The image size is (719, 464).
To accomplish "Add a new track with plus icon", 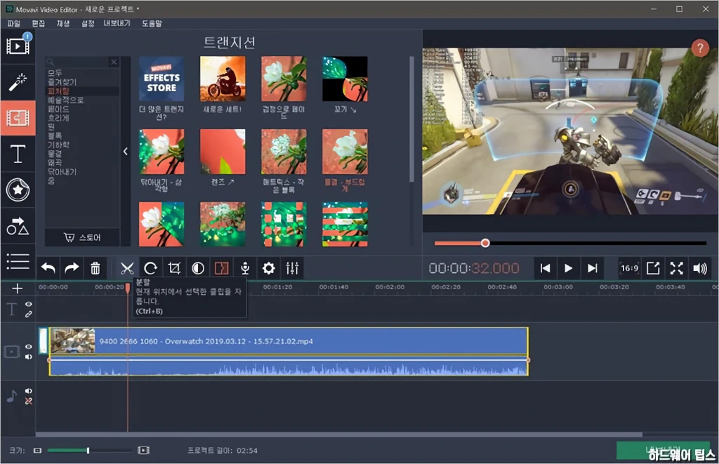I will [x=17, y=289].
